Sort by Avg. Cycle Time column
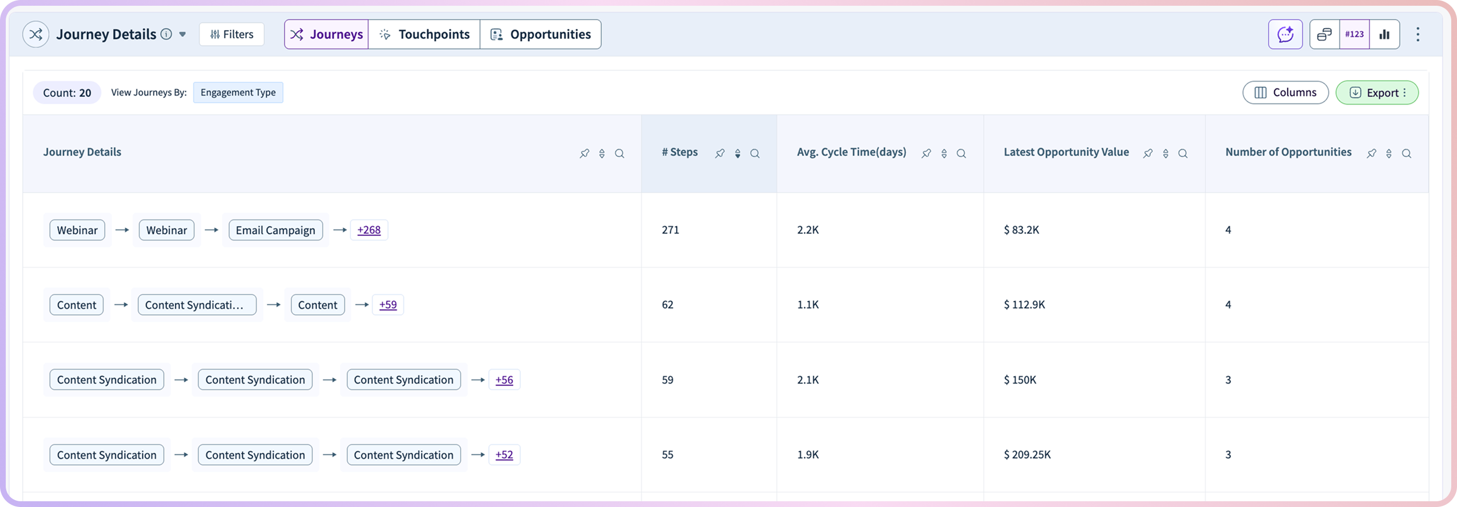 pyautogui.click(x=944, y=153)
